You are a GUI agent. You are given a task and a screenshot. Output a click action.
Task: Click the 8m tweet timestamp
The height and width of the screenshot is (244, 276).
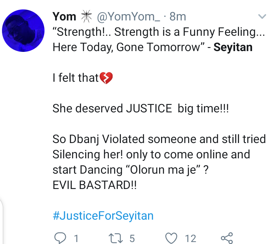[x=178, y=17]
